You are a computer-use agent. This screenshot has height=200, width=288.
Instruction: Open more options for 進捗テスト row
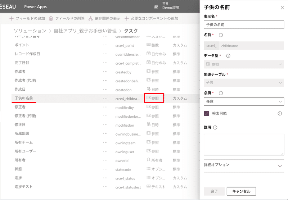(x=105, y=187)
